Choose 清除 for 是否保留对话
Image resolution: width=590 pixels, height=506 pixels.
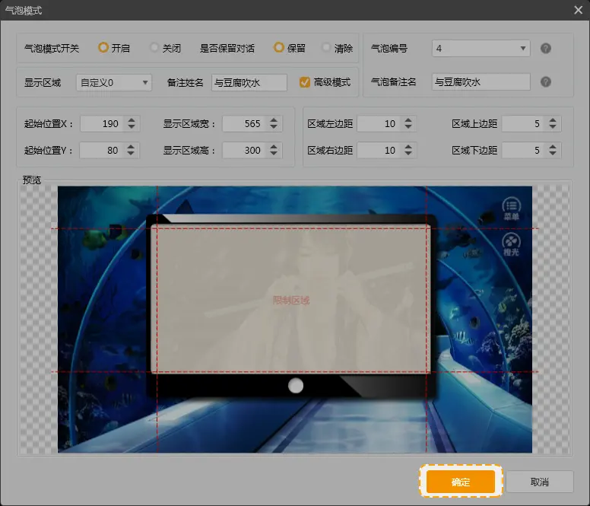pyautogui.click(x=326, y=48)
